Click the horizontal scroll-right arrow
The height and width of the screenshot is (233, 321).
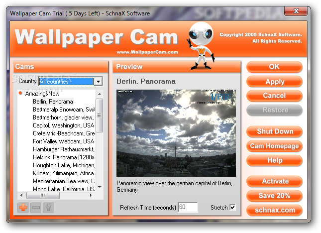91,195
